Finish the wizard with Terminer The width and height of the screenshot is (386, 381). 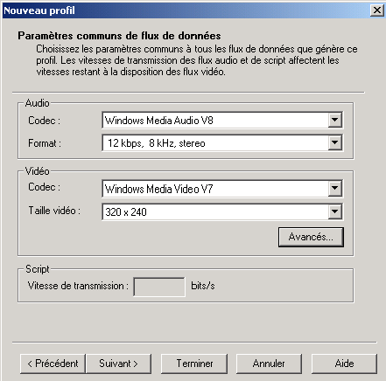[194, 364]
